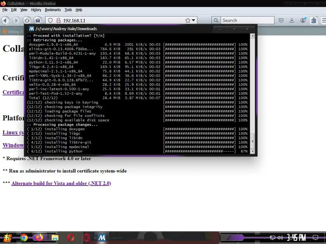The image size is (326, 244).
Task: Click 'checking available disk space' line
Action: coord(137,120)
